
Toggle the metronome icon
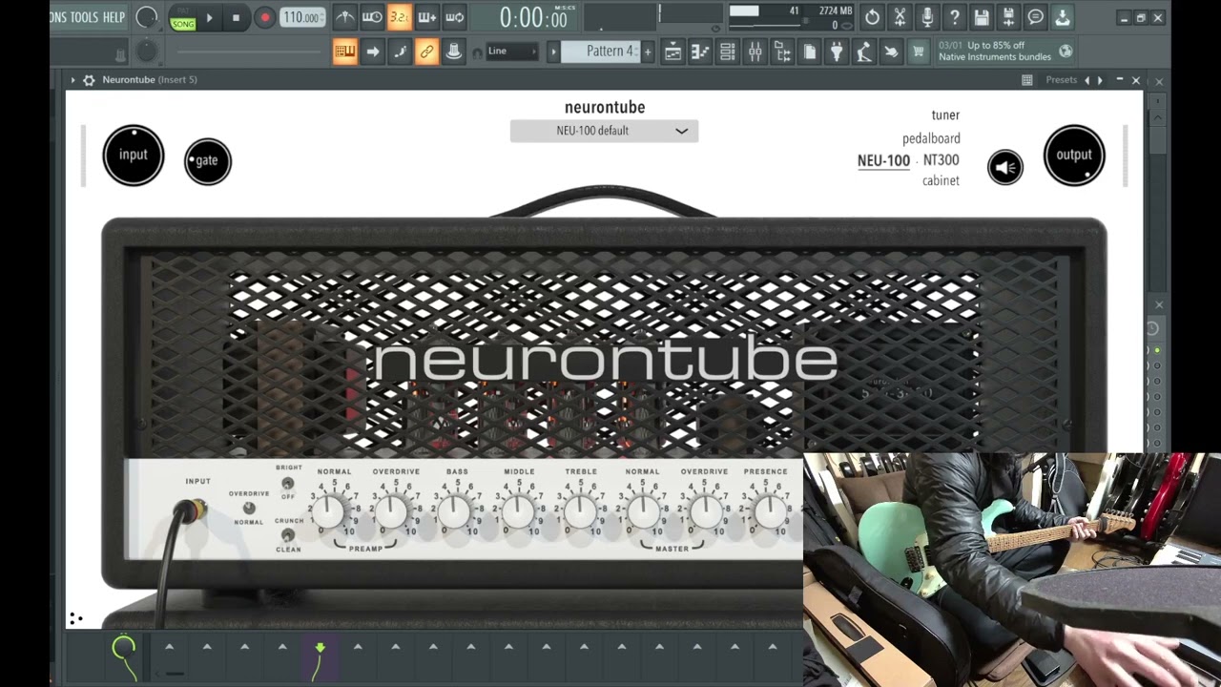click(x=345, y=17)
